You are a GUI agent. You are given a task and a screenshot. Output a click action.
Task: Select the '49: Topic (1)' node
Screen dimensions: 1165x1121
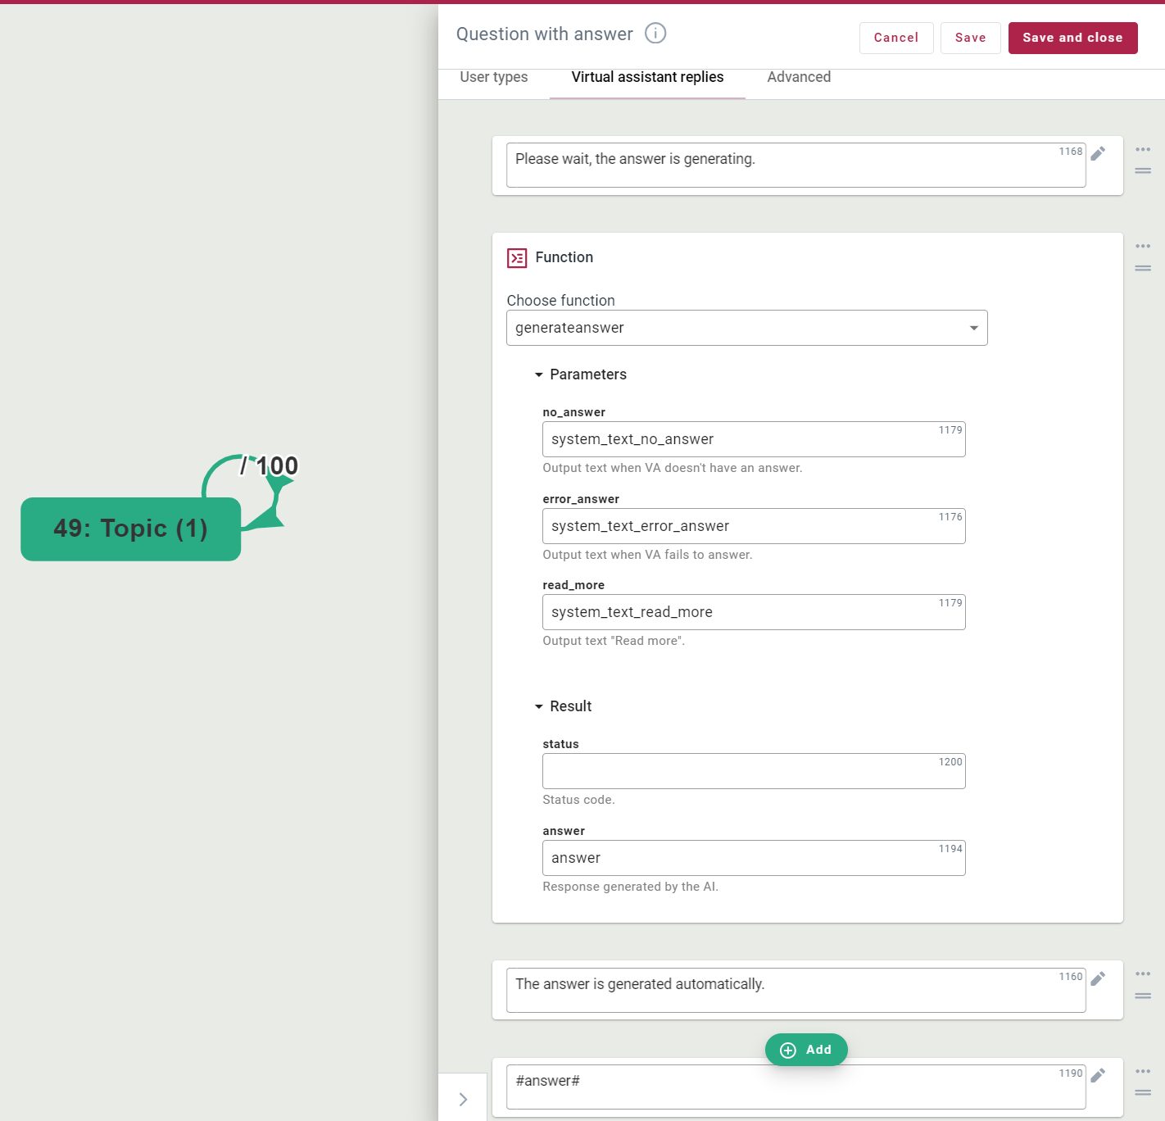[x=131, y=529]
